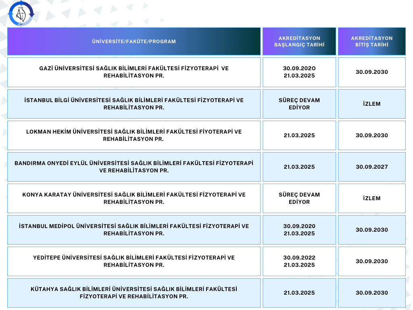Select the Kütahya Sağlık Bilimleri Üniversitesi cell

point(134,293)
